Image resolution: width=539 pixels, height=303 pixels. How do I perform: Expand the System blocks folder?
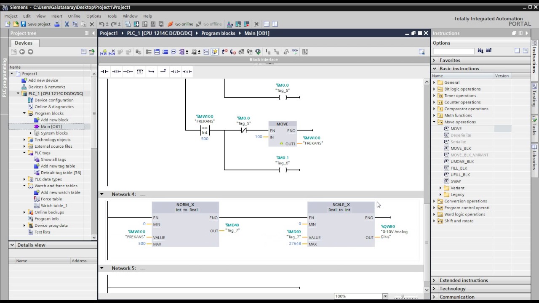30,133
